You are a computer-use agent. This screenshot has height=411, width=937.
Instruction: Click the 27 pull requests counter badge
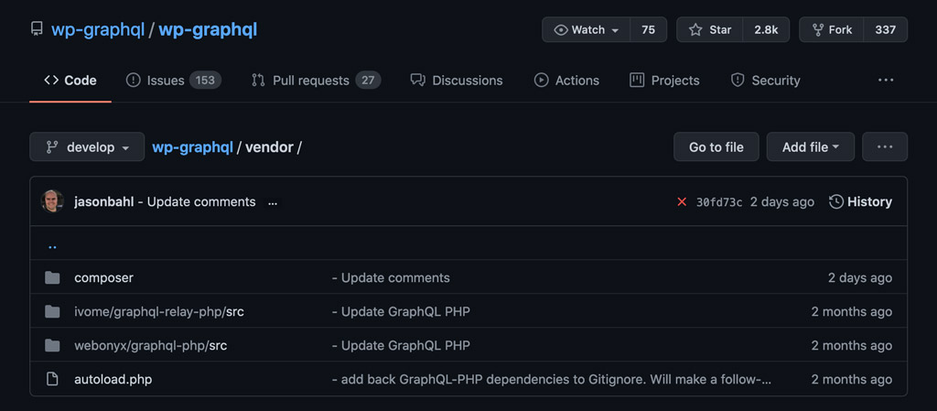click(368, 80)
